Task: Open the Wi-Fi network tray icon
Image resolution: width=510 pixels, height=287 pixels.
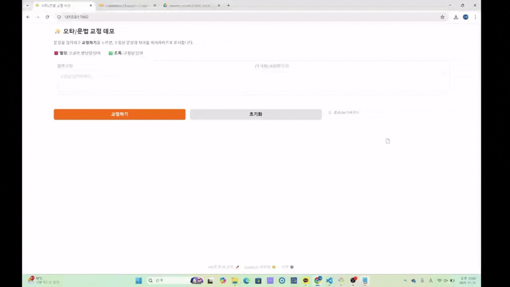Action: click(440, 280)
